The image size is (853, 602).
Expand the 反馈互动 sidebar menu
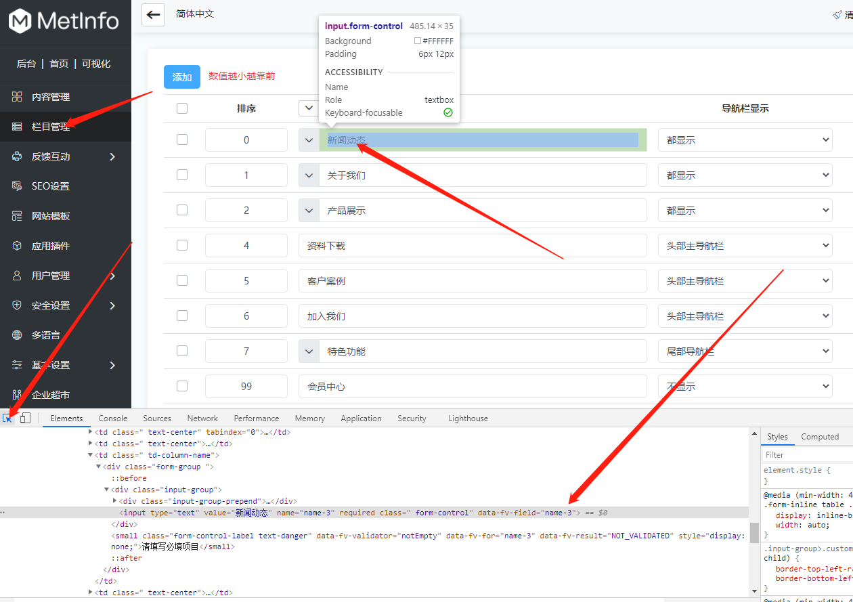click(112, 156)
